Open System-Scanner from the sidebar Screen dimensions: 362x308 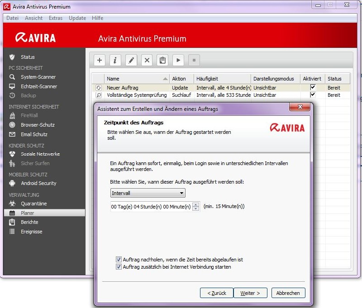tap(38, 77)
